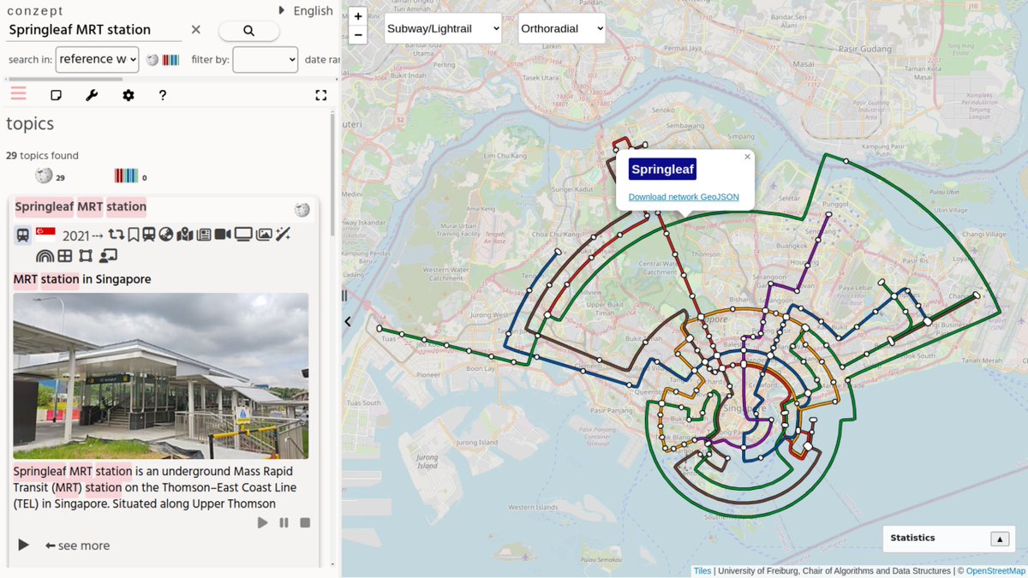The height and width of the screenshot is (578, 1028).
Task: Stop the text-to-speech playback
Action: (305, 522)
